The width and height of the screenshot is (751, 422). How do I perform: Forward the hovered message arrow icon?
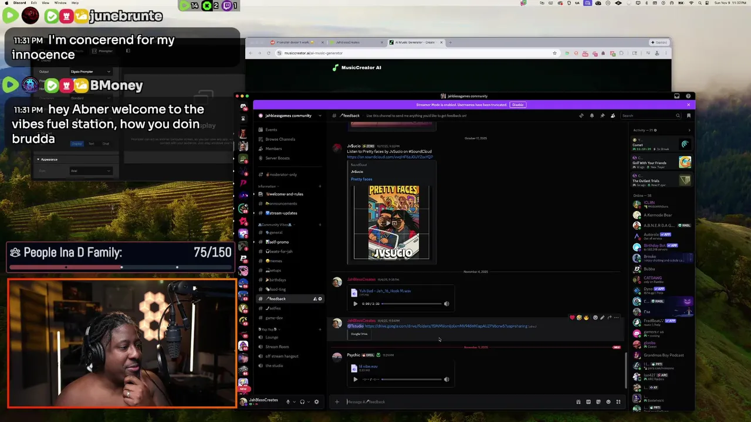(609, 318)
